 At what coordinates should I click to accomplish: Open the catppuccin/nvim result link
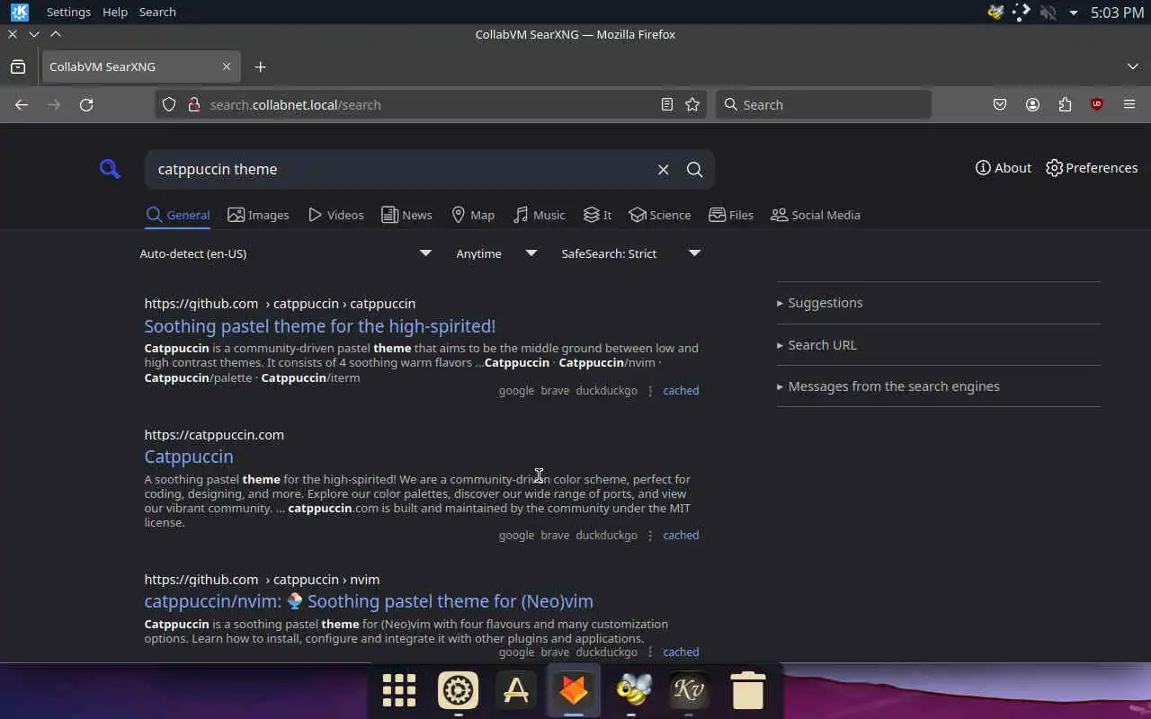point(369,601)
